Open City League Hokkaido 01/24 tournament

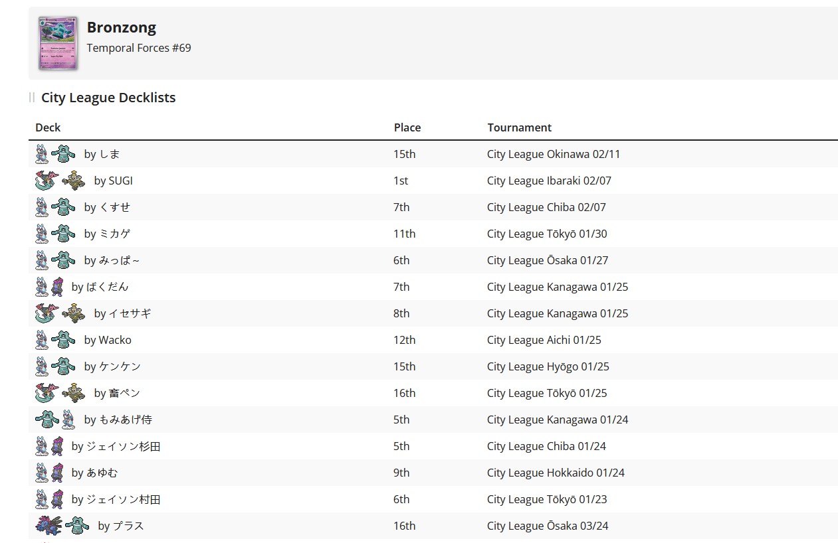click(556, 473)
